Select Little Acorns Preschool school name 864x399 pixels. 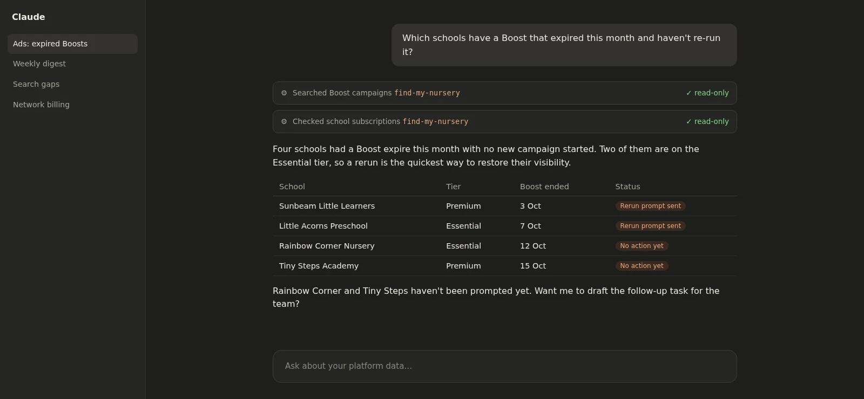click(x=323, y=226)
